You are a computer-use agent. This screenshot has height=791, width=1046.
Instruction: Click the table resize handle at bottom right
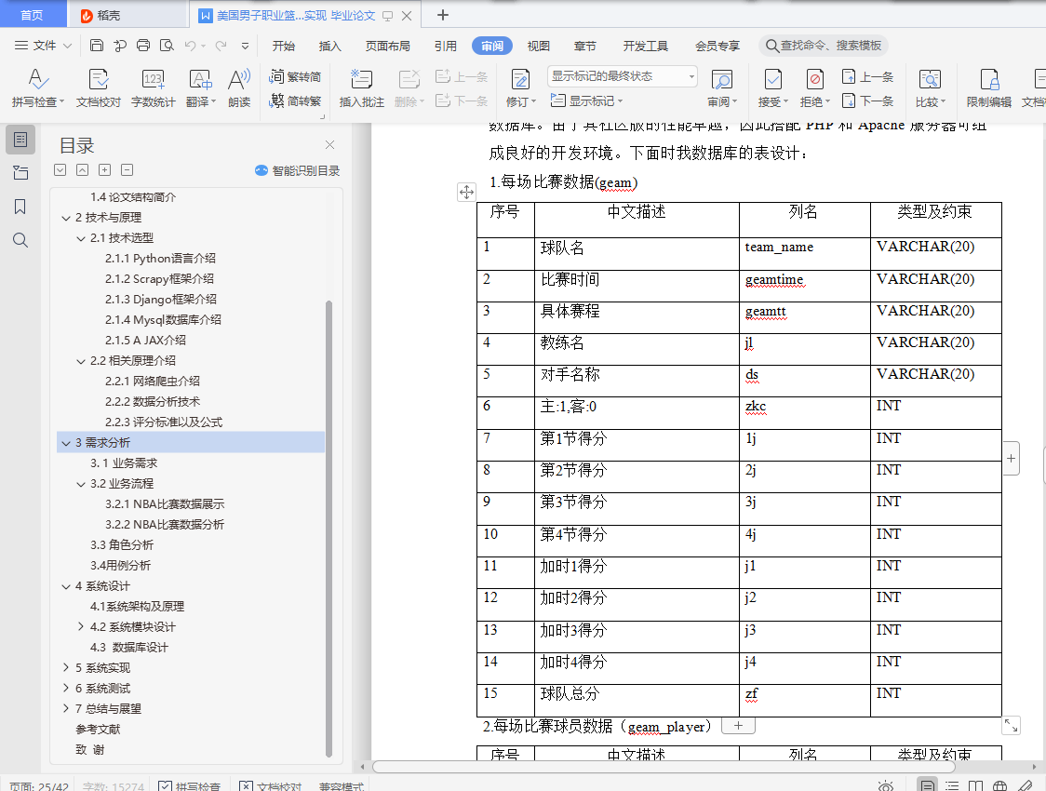coord(1012,725)
